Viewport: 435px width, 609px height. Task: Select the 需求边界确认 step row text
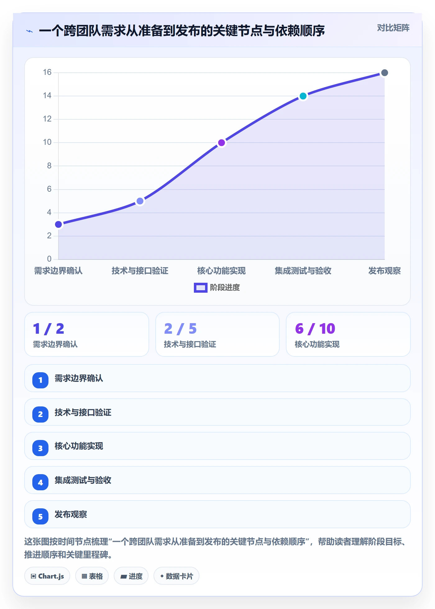[79, 378]
